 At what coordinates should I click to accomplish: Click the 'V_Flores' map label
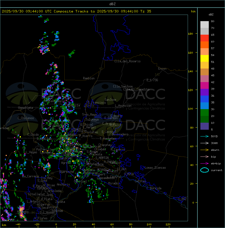41,218
